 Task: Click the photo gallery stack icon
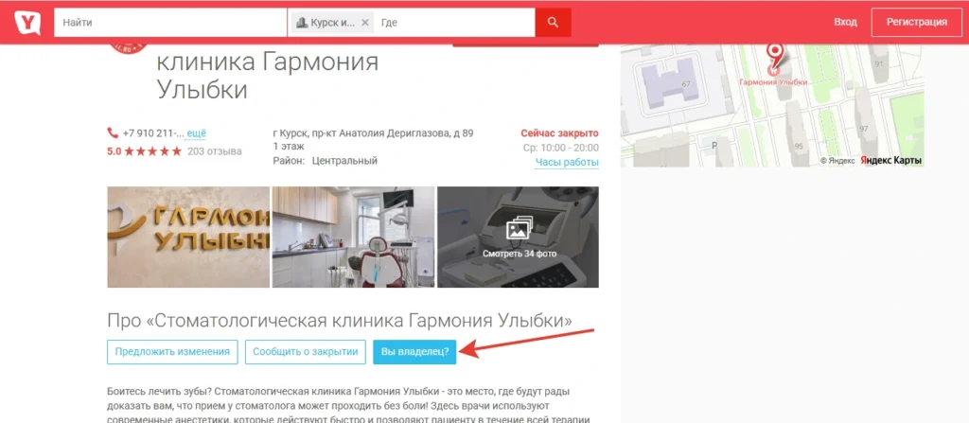point(519,229)
